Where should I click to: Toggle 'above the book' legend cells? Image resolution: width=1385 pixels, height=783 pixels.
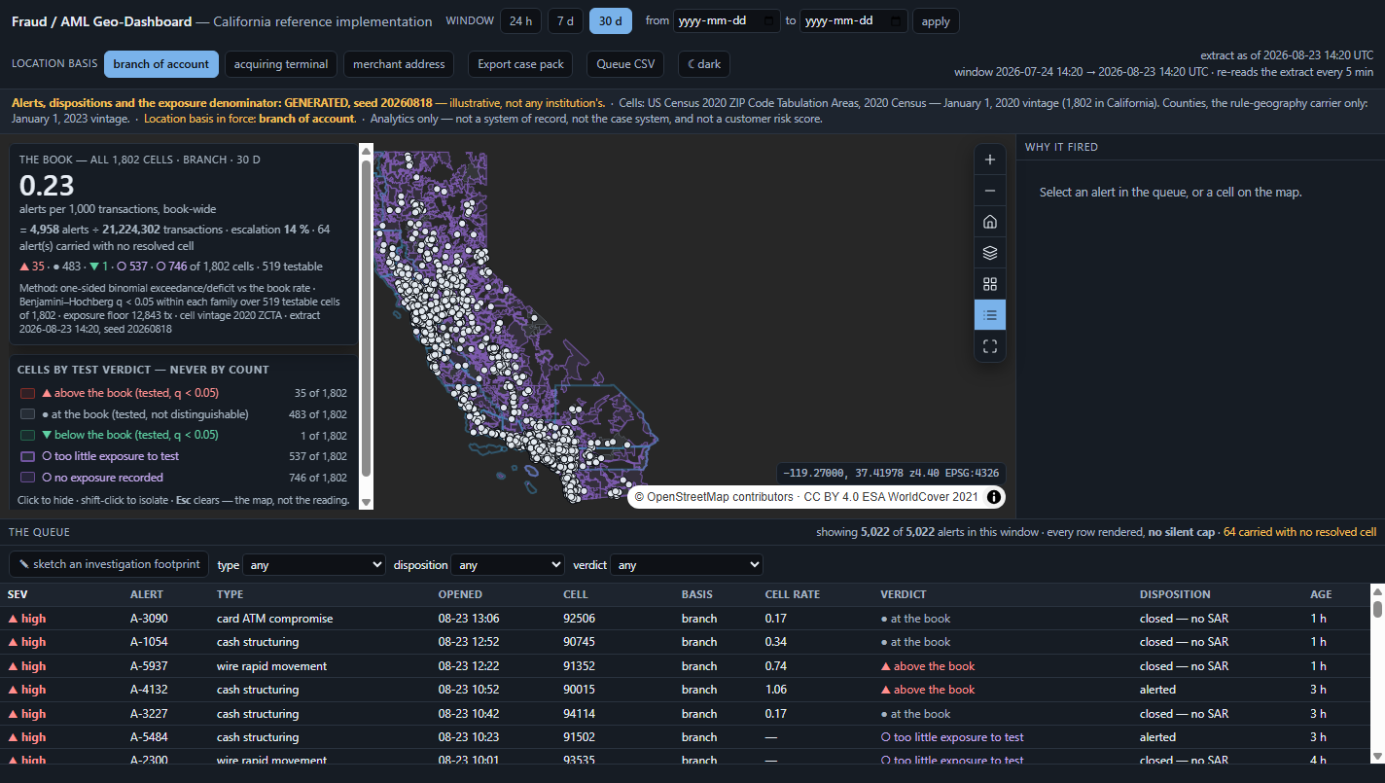click(x=183, y=393)
